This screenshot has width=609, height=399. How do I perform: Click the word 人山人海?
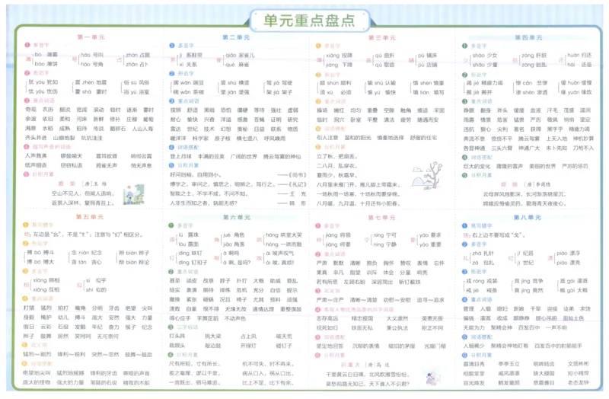(142, 129)
